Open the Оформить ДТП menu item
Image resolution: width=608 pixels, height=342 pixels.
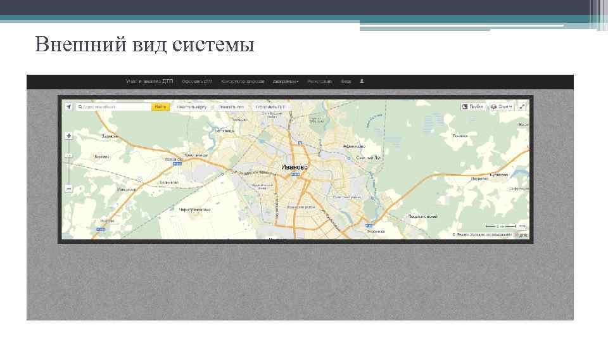pos(197,82)
